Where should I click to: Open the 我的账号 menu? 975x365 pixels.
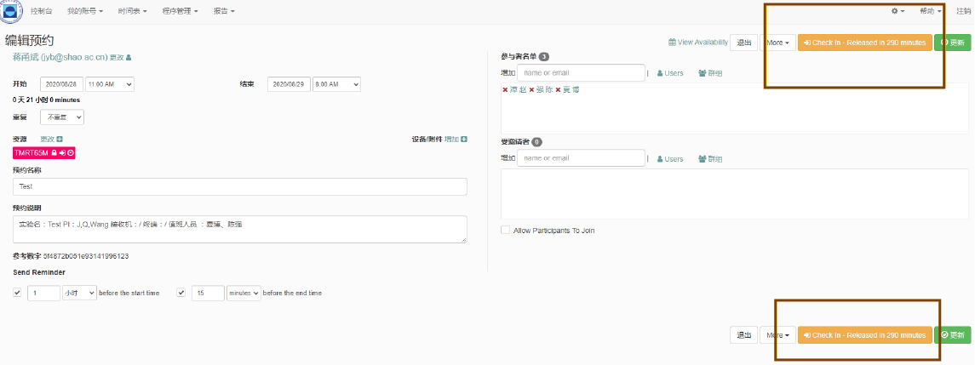85,11
